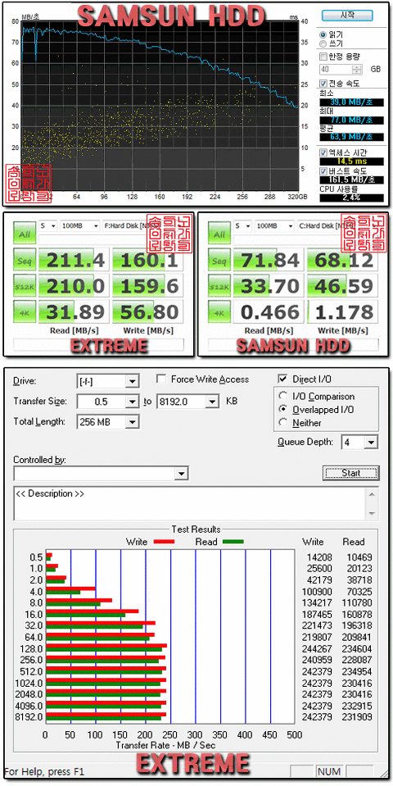This screenshot has width=393, height=786.
Task: Click the 0.466 4K read result
Action: [x=269, y=311]
